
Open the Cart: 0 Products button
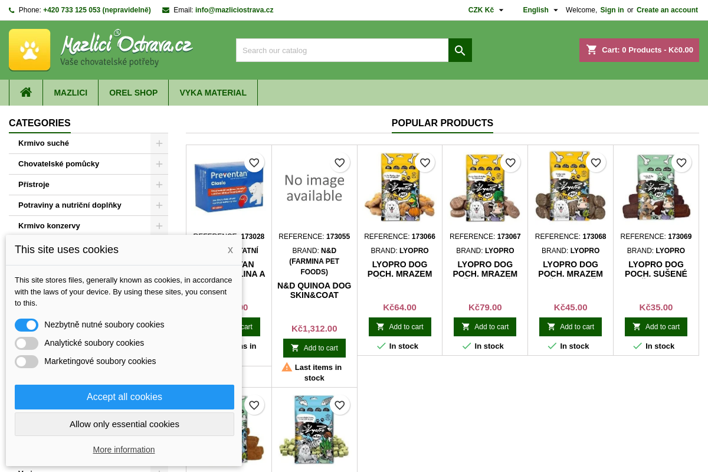coord(640,50)
